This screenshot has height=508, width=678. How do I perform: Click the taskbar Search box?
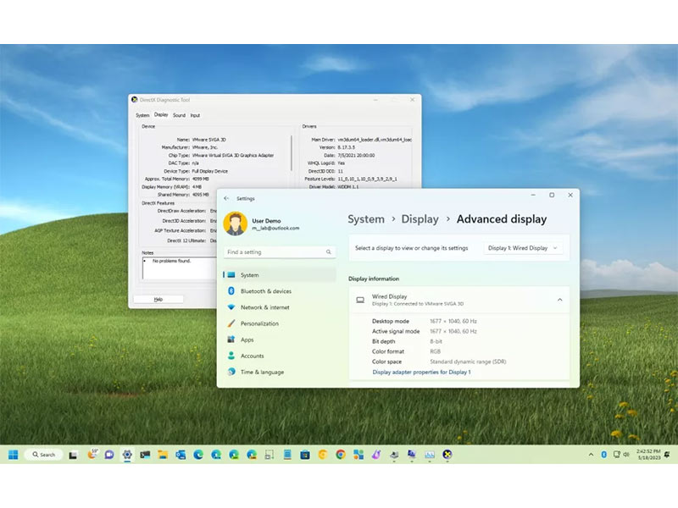[44, 455]
